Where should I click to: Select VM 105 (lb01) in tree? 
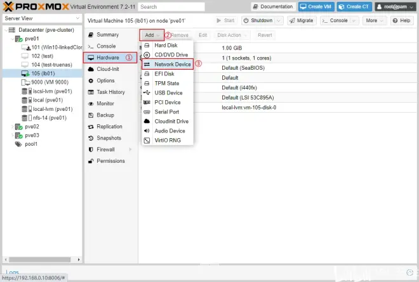pyautogui.click(x=43, y=74)
